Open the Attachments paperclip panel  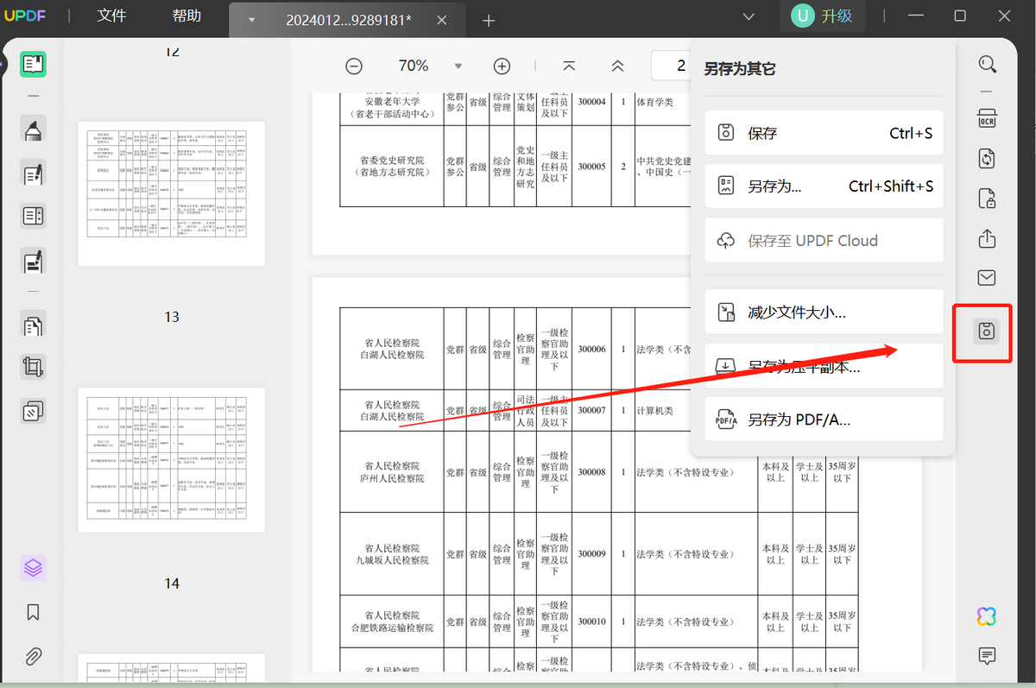[x=33, y=656]
